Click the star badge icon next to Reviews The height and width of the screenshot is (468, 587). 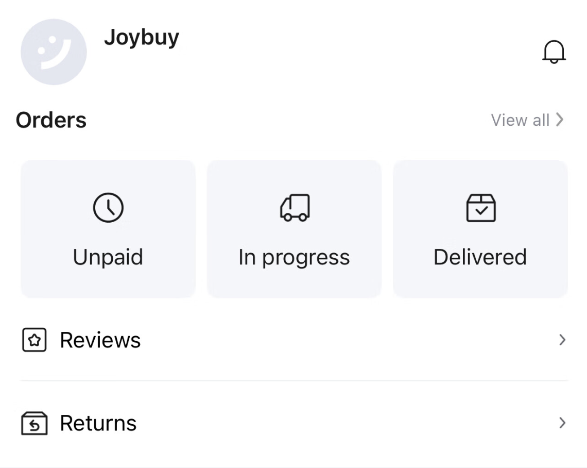(x=34, y=340)
